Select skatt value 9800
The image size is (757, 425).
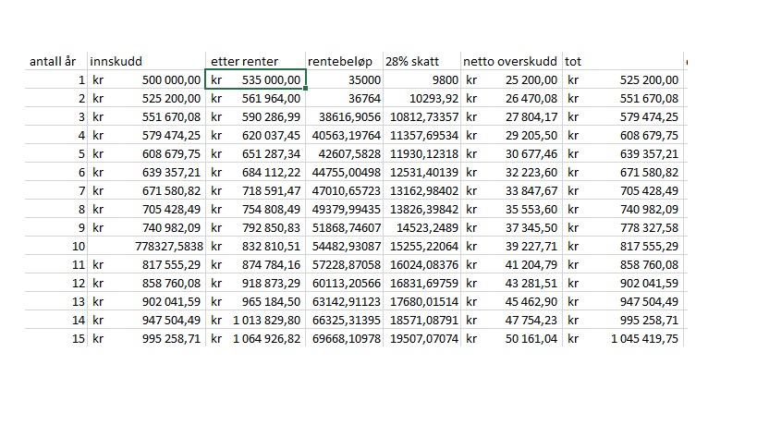click(x=422, y=79)
